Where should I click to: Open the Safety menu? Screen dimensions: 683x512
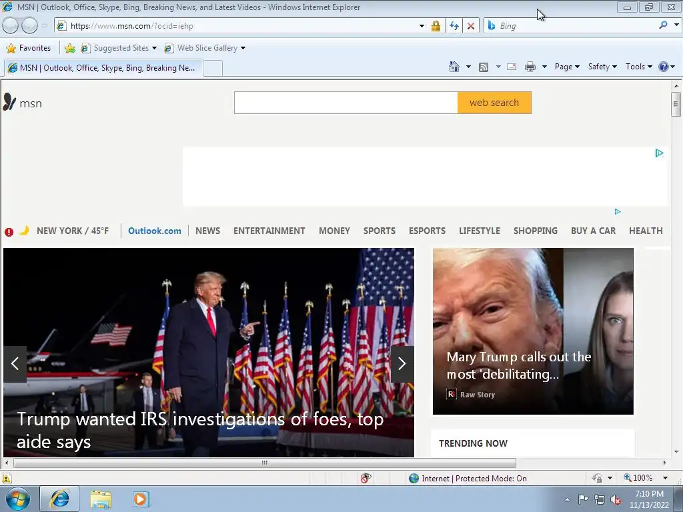602,67
